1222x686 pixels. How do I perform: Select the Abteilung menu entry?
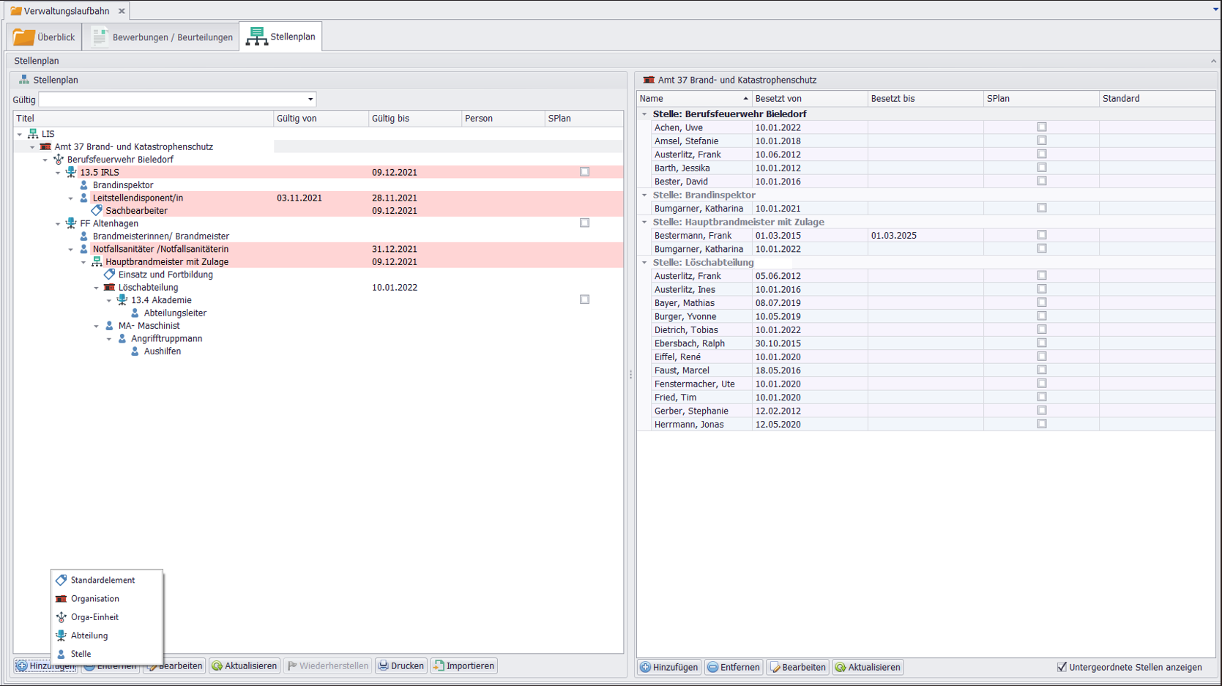click(89, 635)
